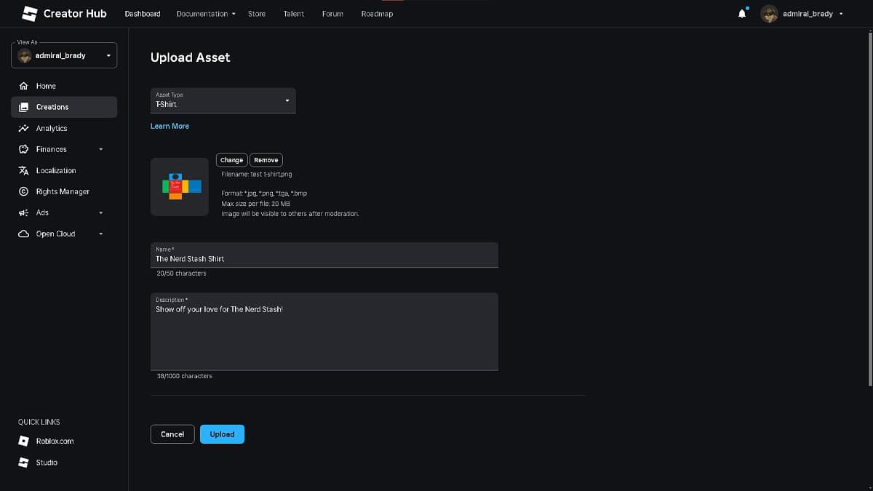This screenshot has width=873, height=491.
Task: Select the Rights Manager icon
Action: pyautogui.click(x=25, y=191)
